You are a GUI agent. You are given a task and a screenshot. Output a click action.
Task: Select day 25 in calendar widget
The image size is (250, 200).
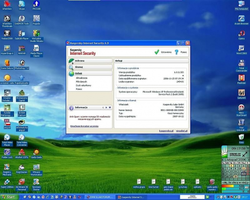244,174
